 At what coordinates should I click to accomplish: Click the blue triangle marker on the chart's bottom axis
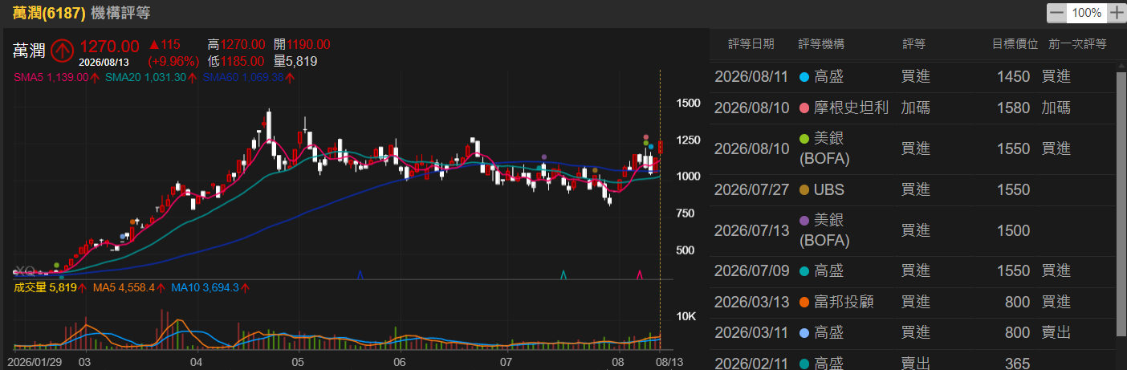point(360,274)
